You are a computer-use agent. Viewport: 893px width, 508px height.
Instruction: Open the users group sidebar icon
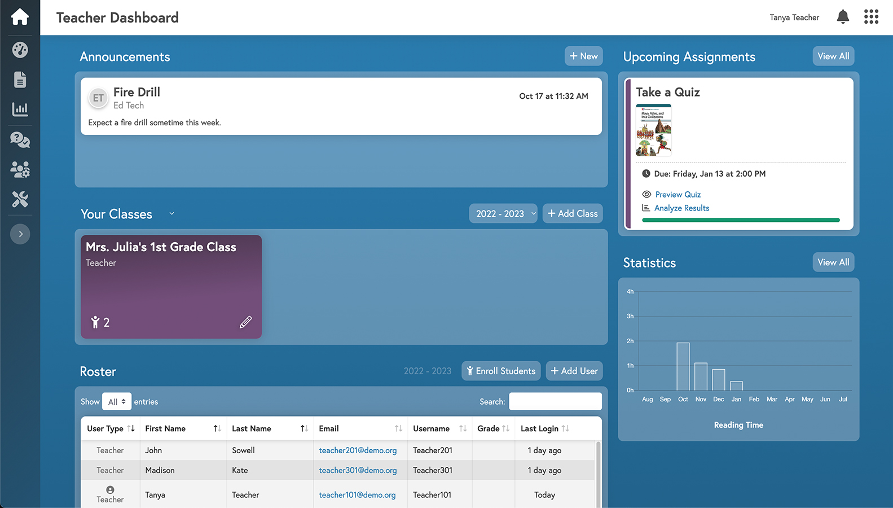coord(20,169)
